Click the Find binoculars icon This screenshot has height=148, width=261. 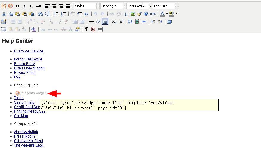click(x=40, y=14)
